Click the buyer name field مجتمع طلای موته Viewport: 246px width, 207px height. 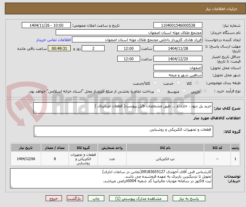point(129,33)
